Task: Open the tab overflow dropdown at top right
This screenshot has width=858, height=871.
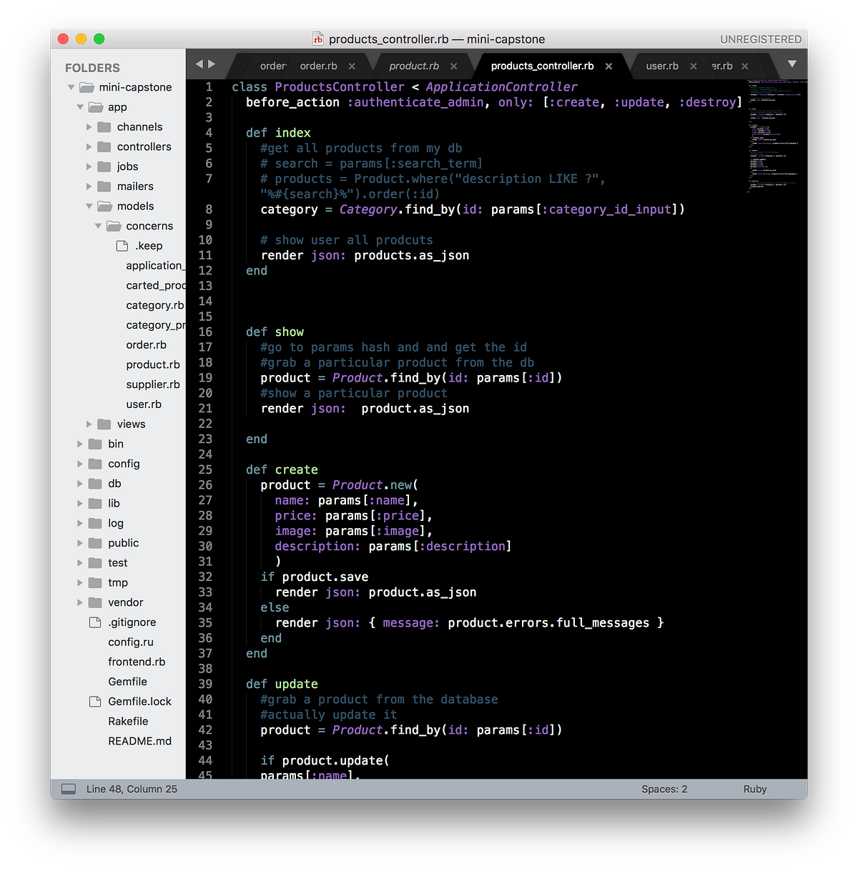Action: coord(792,64)
